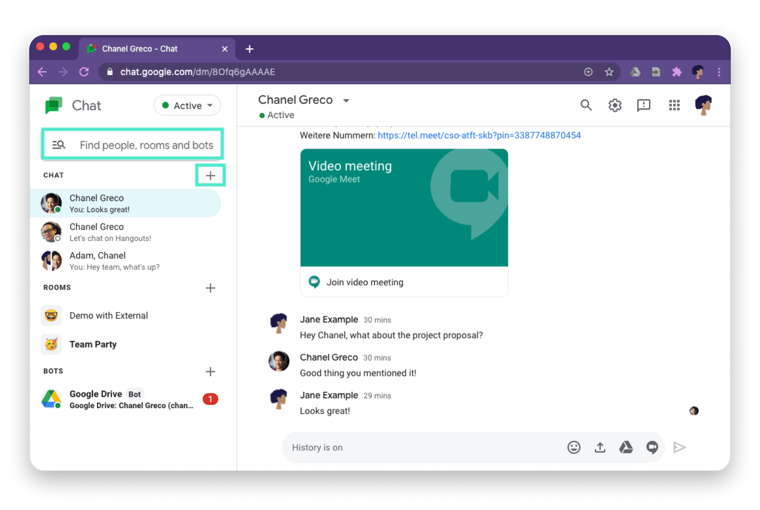760x510 pixels.
Task: Open the Demo with External room
Action: point(126,315)
